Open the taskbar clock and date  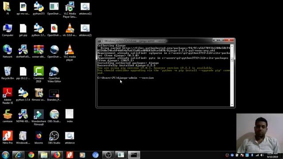pyautogui.click(x=272, y=155)
